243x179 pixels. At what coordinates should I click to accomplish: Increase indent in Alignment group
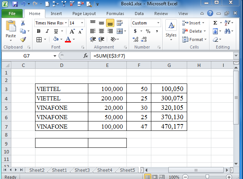pyautogui.click(x=102, y=39)
